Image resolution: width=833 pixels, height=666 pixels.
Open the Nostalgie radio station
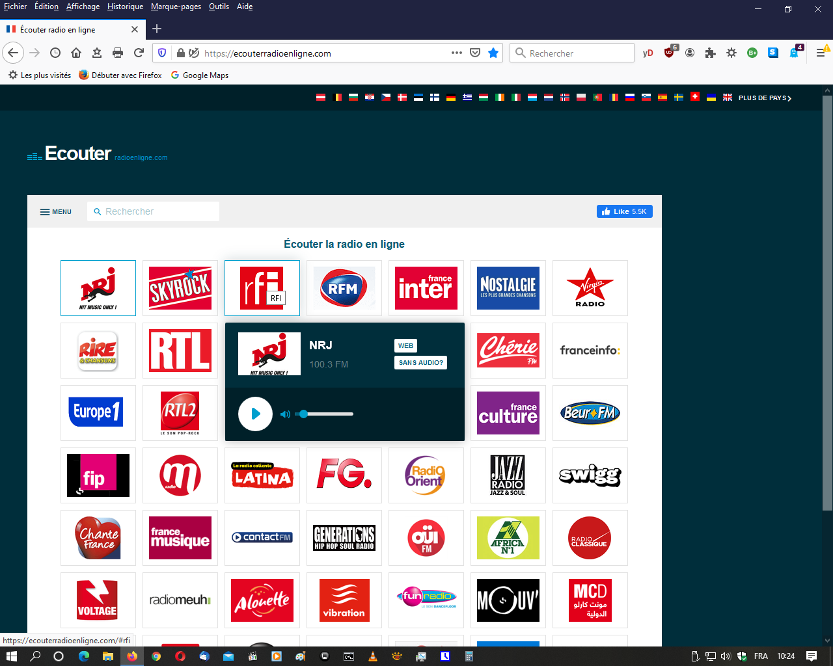[508, 288]
